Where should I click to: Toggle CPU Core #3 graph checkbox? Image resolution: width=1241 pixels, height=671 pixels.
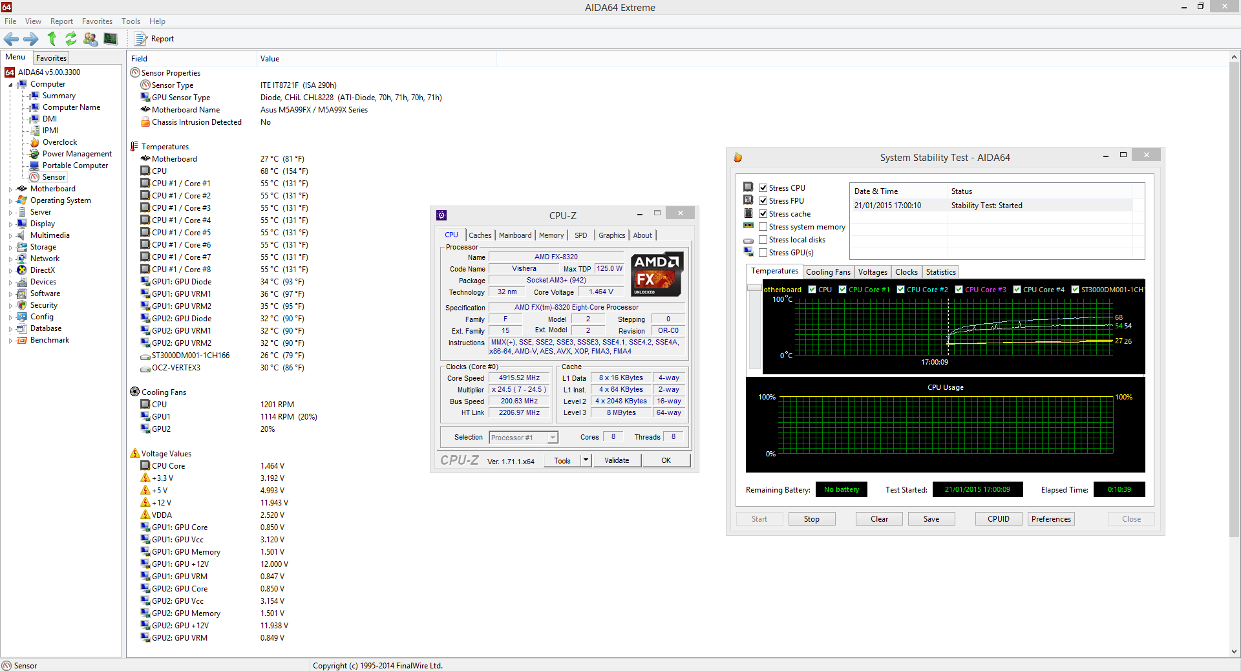pyautogui.click(x=959, y=290)
